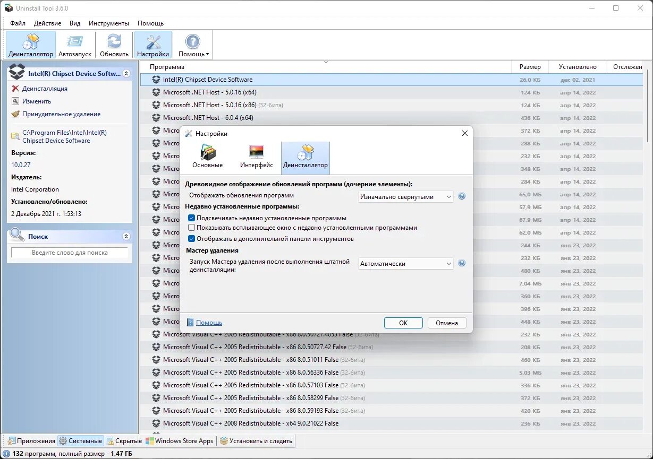Open the Инструменты menu

click(109, 23)
